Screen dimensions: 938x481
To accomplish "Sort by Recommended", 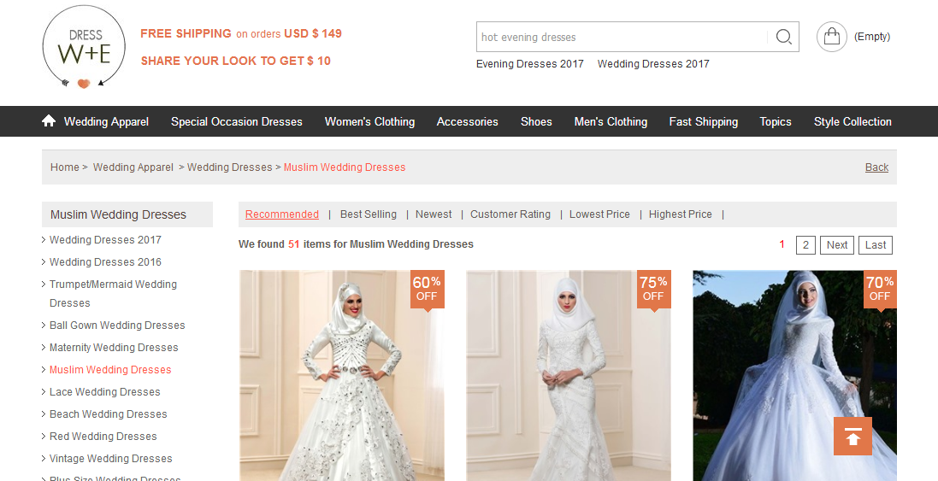I will pyautogui.click(x=282, y=214).
